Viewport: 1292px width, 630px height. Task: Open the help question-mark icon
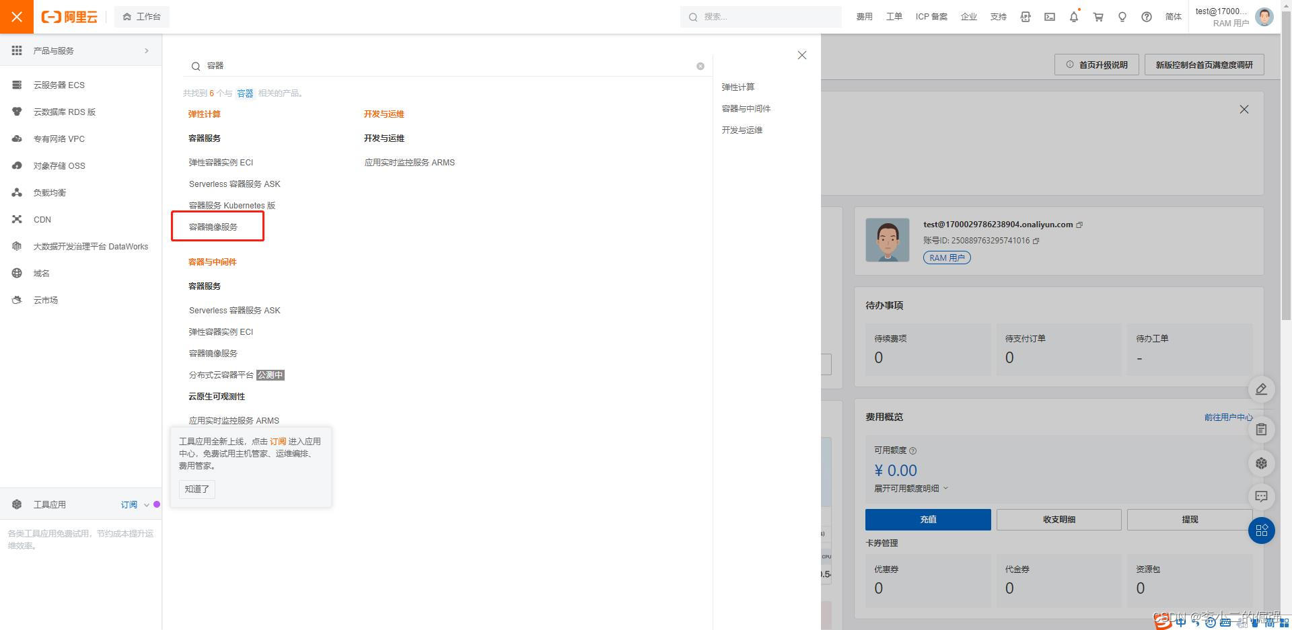tap(1147, 17)
